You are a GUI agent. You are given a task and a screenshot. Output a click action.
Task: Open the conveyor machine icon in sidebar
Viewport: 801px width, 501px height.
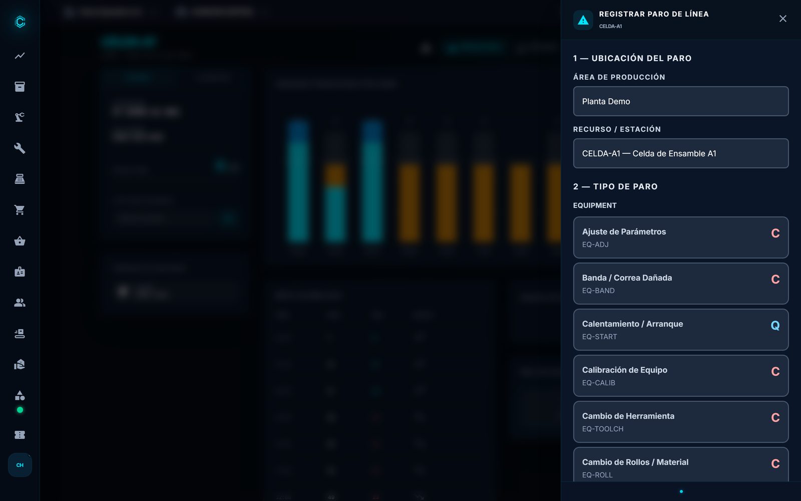20,334
